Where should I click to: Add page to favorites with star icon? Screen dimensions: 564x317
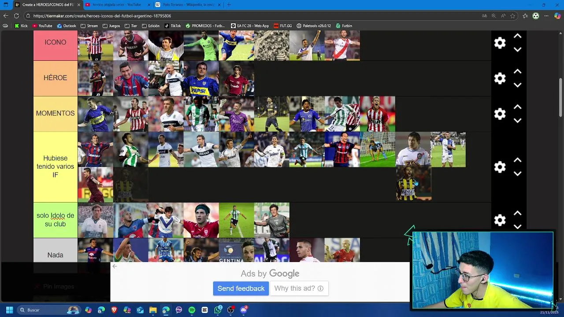click(512, 16)
